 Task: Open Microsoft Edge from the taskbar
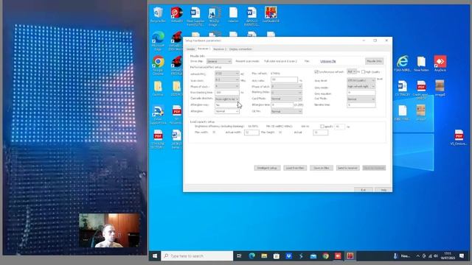251,256
